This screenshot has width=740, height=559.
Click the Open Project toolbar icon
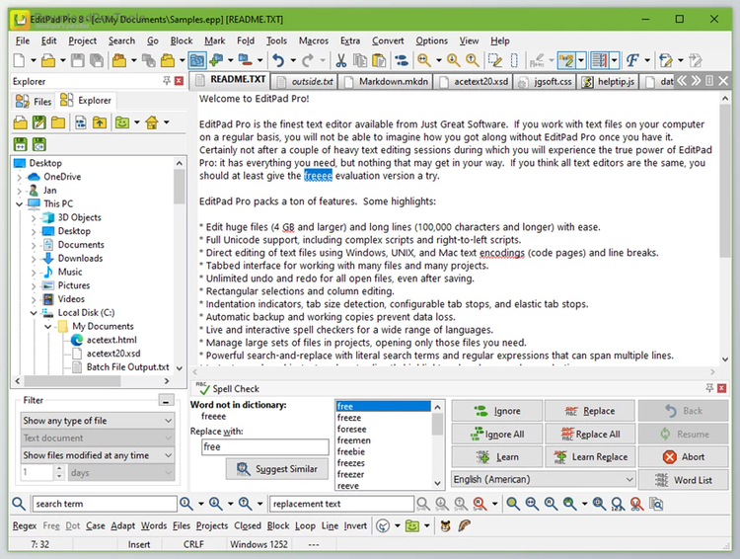[x=119, y=60]
